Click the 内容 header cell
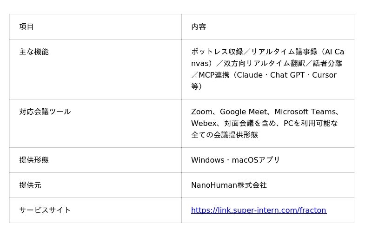Viewport: 372px width, 237px height. point(268,26)
